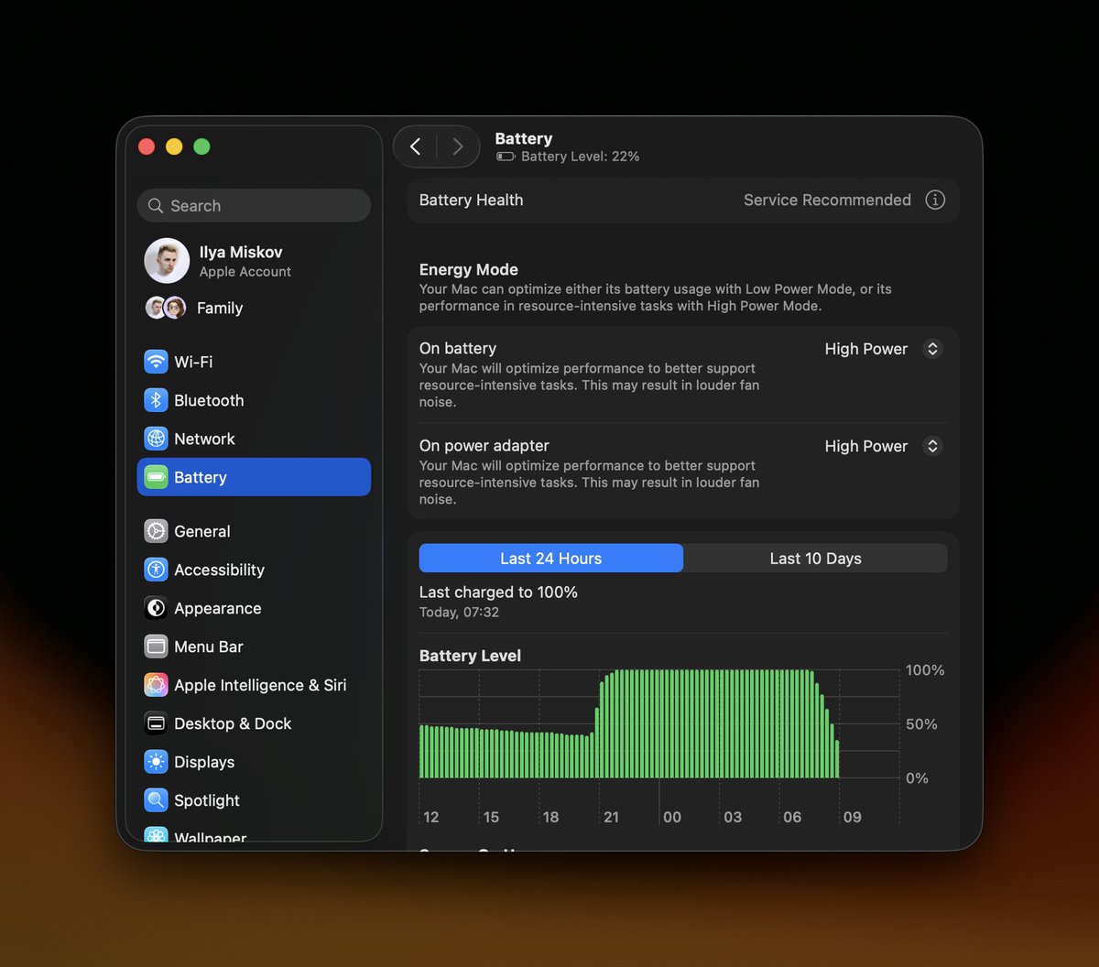Click the Accessibility sidebar icon
Screen dimensions: 1099x967
pyautogui.click(x=156, y=570)
